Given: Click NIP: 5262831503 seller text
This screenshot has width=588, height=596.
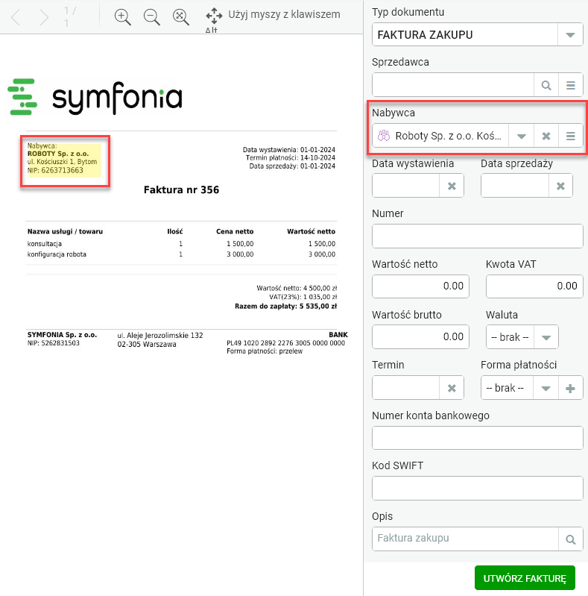Looking at the screenshot, I should point(54,343).
